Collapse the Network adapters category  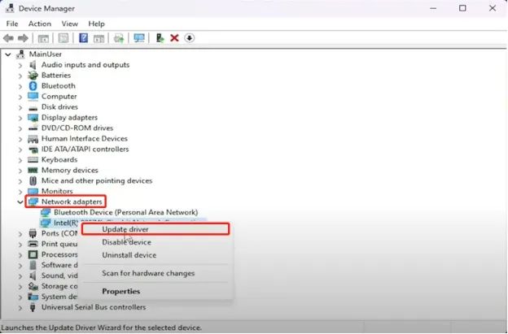pyautogui.click(x=20, y=202)
